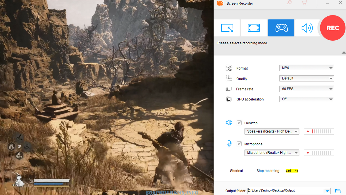Select full-screen recording mode
The image size is (346, 195).
254,28
